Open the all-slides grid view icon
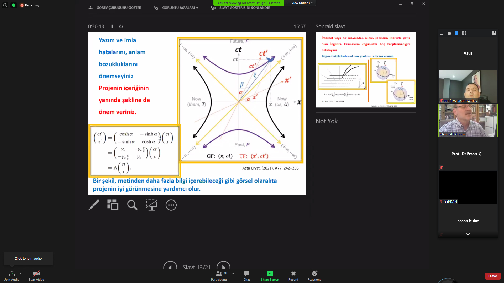504x283 pixels. 113,205
